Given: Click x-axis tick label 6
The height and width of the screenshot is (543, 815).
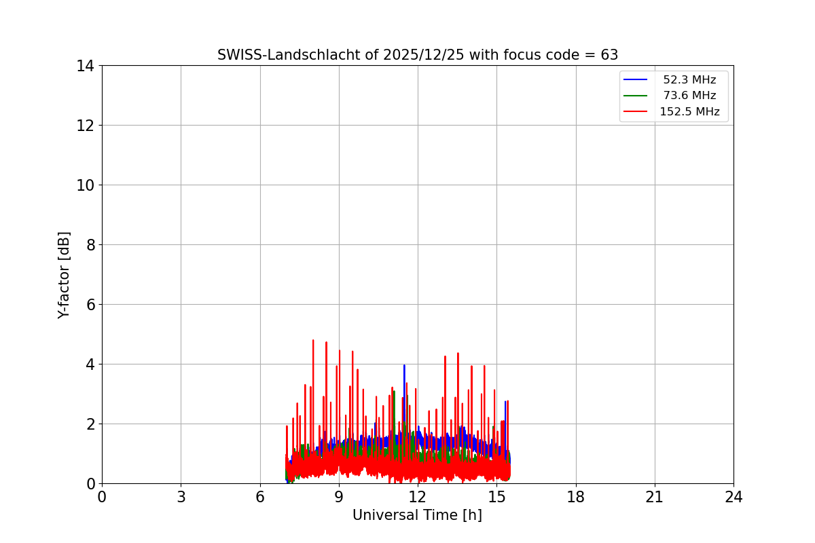Looking at the screenshot, I should pyautogui.click(x=260, y=498).
